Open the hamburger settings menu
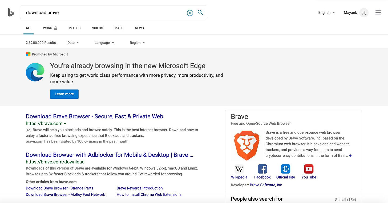The width and height of the screenshot is (388, 203). pos(378,12)
